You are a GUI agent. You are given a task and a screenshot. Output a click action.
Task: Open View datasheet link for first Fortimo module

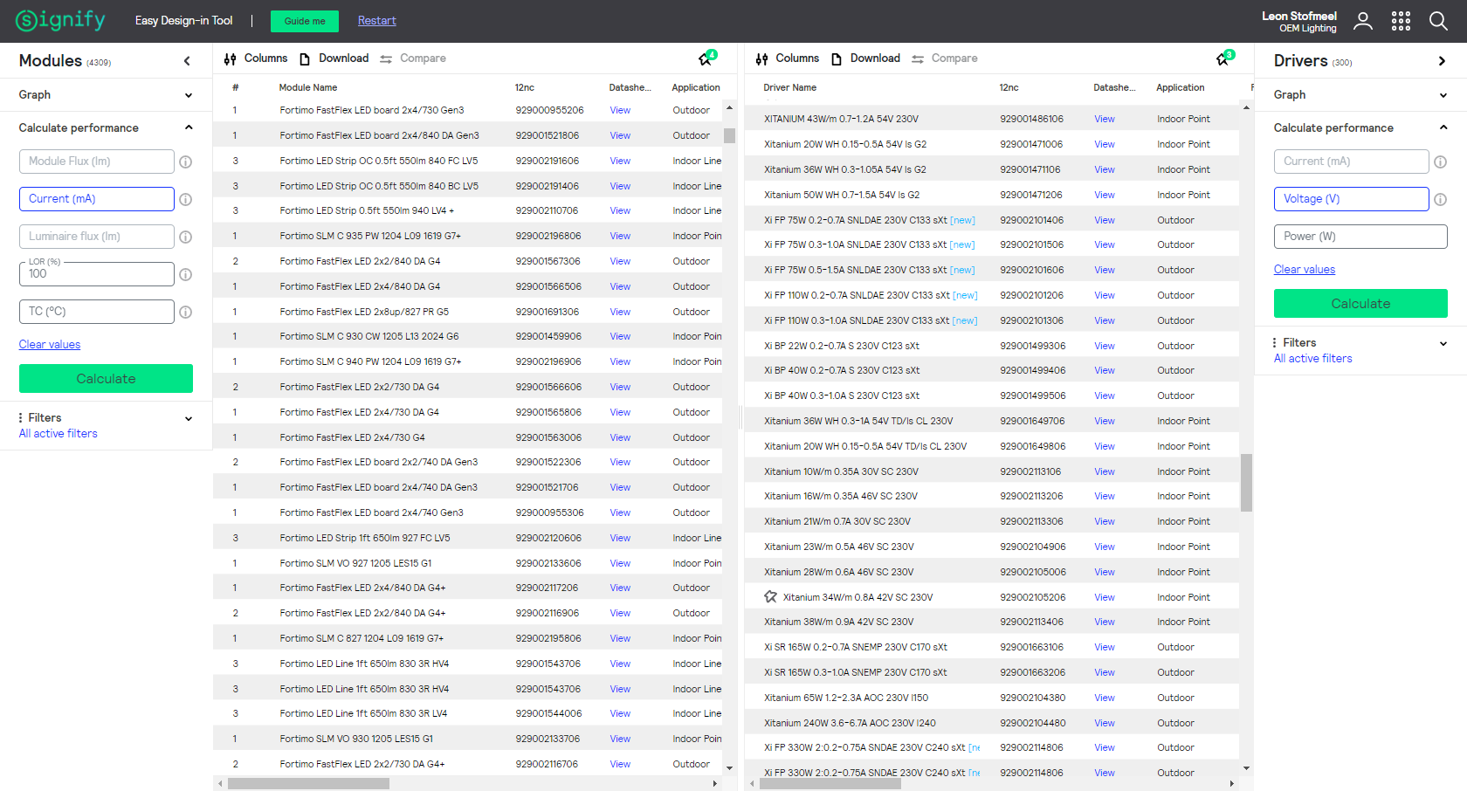(x=620, y=111)
